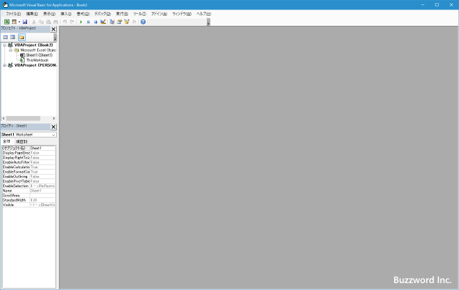Expand VBAProject (PERSONAL) tree node

(x=4, y=66)
